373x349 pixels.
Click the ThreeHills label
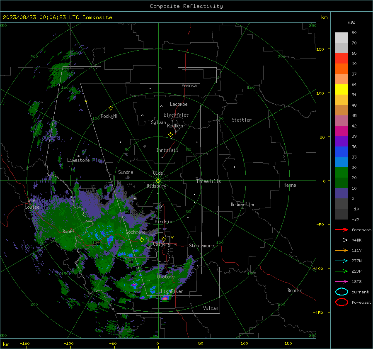click(x=208, y=181)
